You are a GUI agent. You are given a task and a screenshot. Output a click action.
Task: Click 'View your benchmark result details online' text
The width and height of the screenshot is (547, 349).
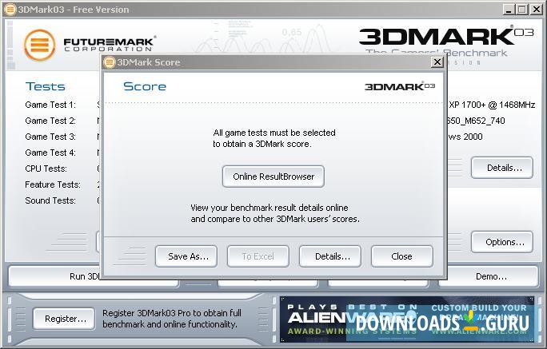(270, 208)
